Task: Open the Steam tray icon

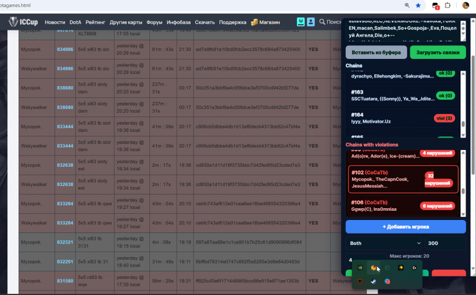Action: [373, 281]
